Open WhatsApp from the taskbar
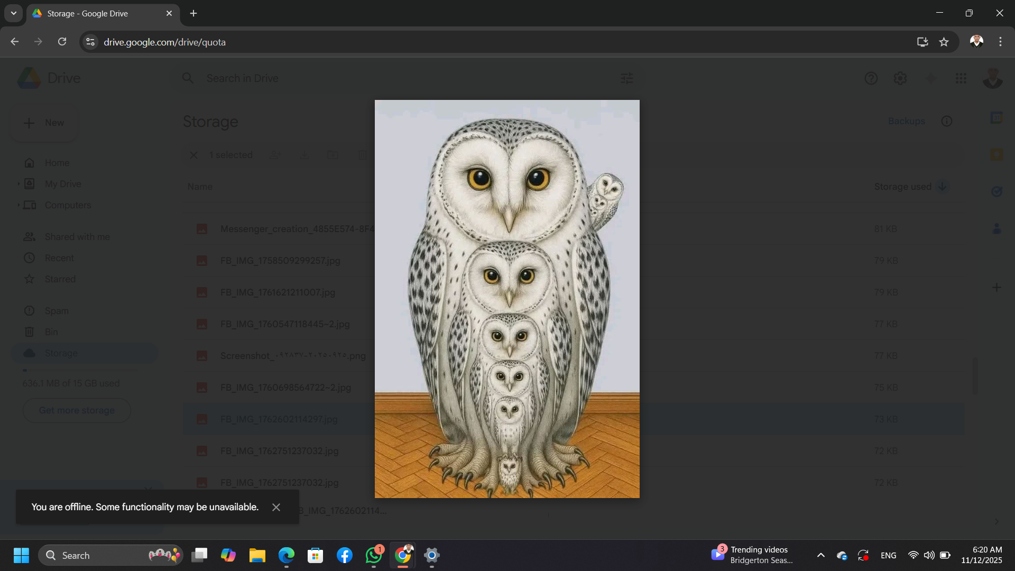1015x571 pixels. click(373, 555)
